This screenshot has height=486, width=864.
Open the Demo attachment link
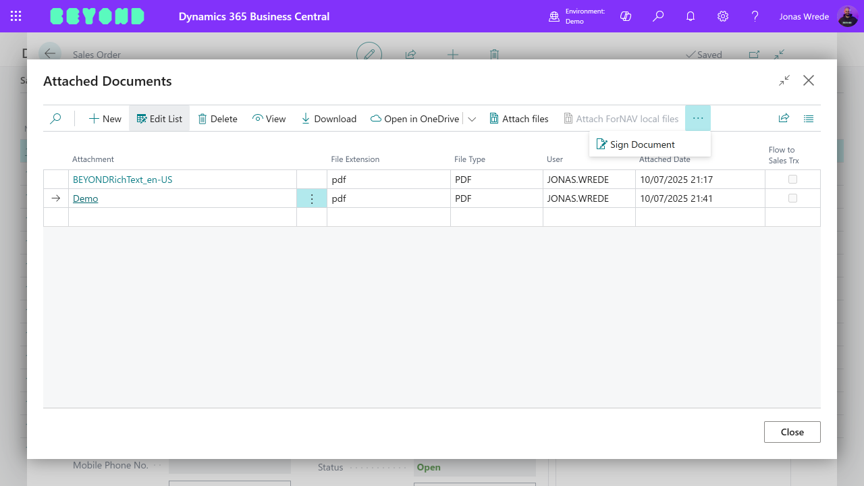[x=85, y=198]
